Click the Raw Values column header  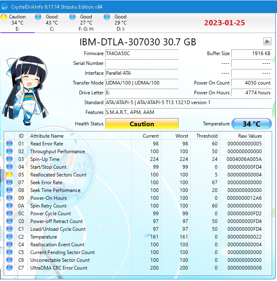point(242,136)
